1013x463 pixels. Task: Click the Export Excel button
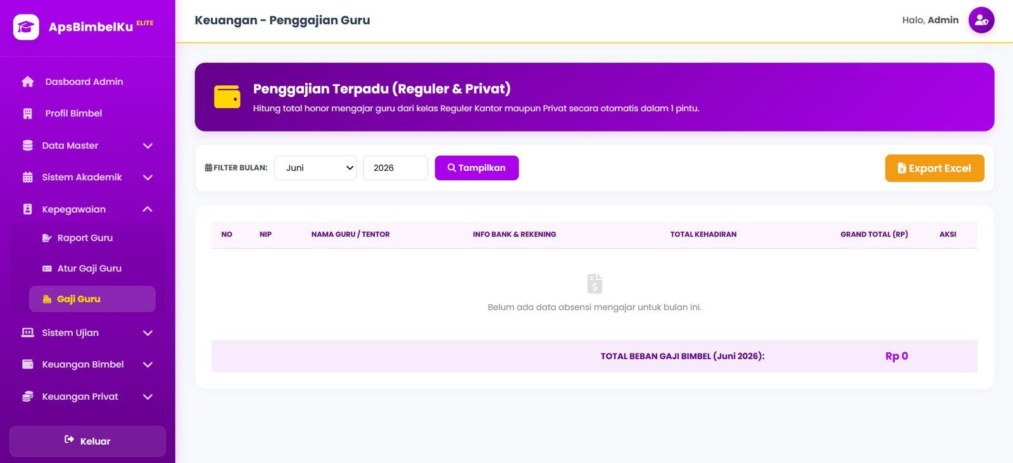point(934,168)
